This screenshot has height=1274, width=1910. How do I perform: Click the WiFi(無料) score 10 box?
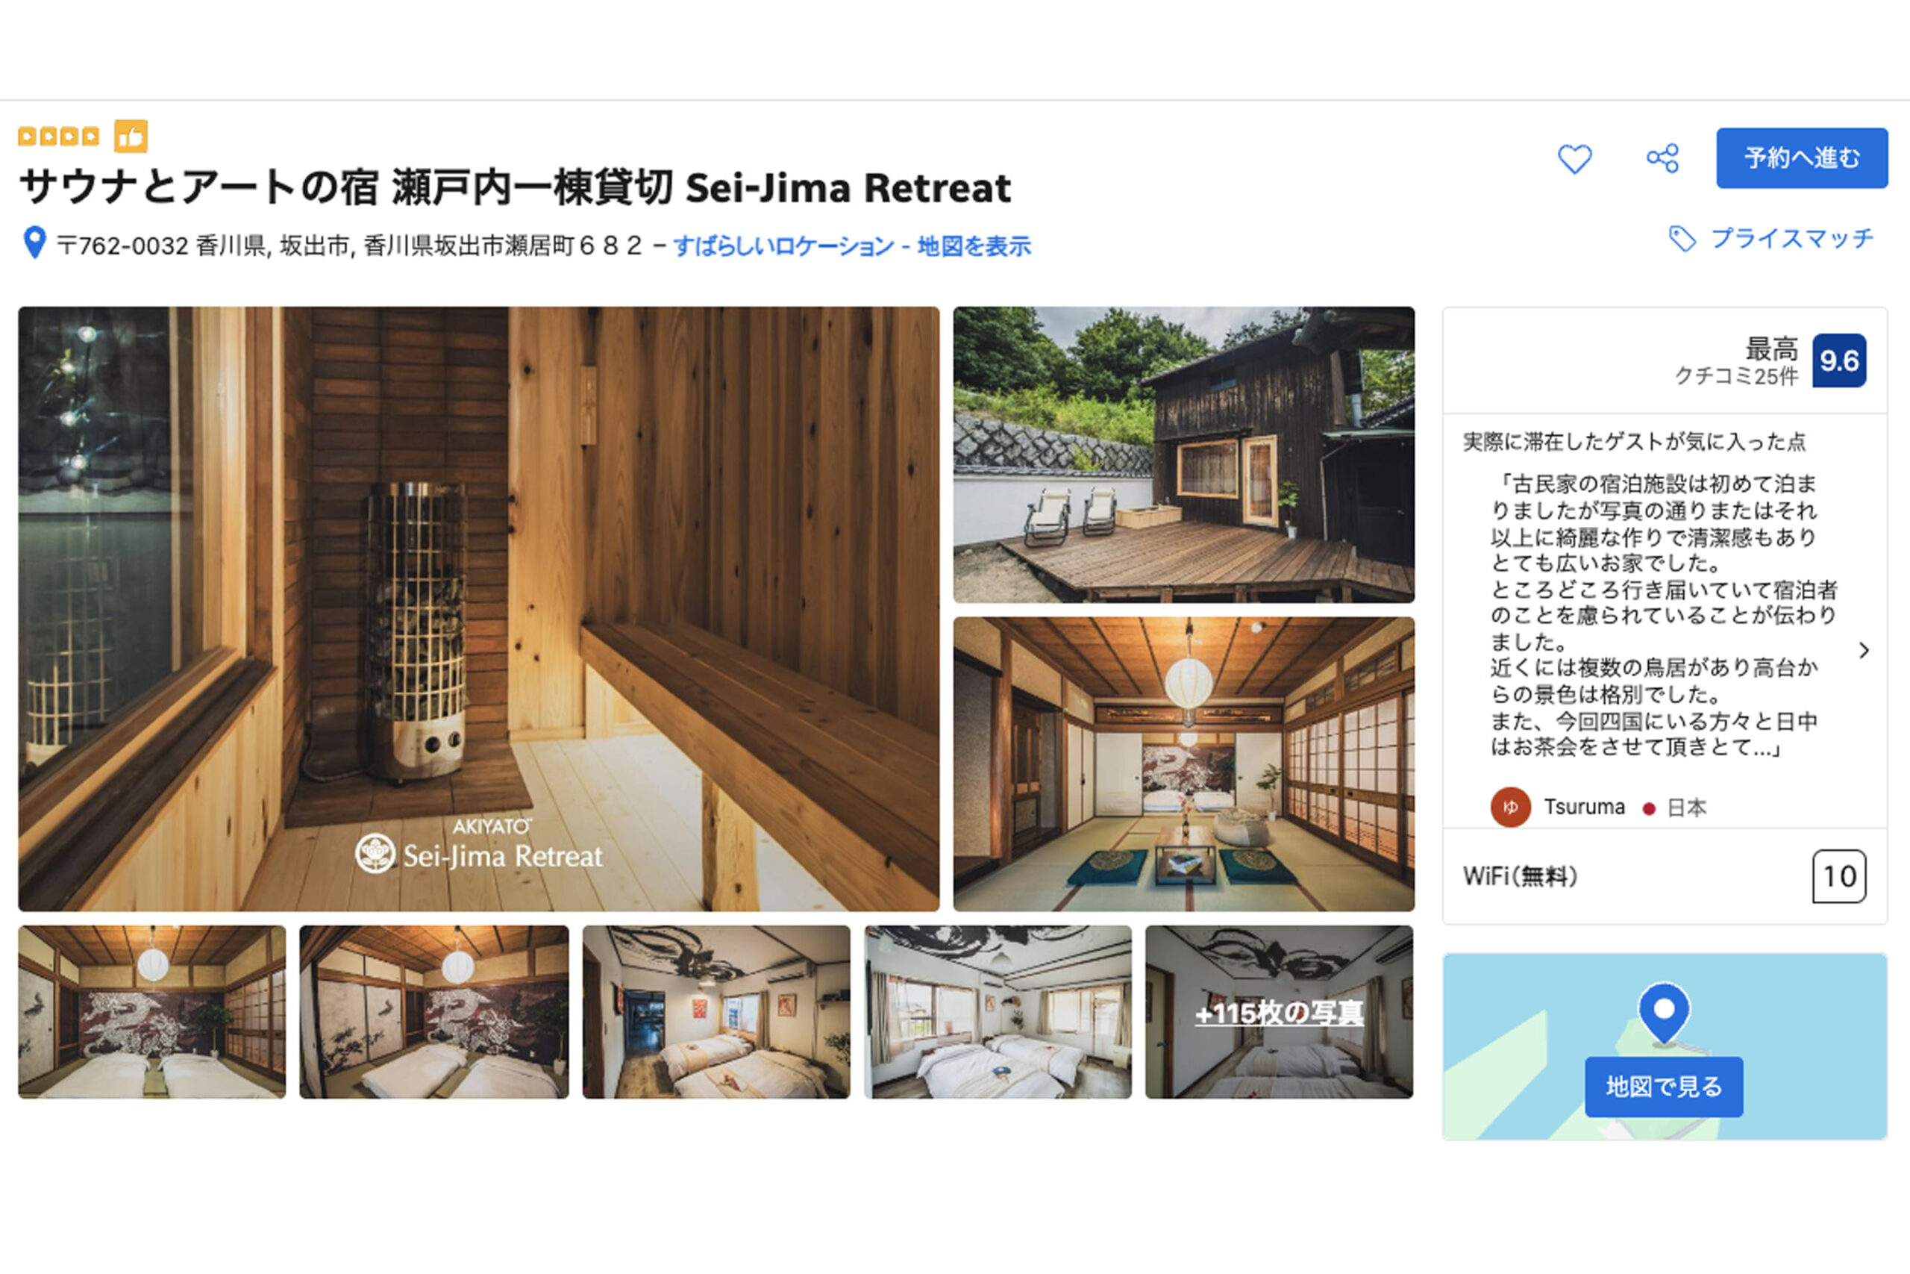(1838, 877)
